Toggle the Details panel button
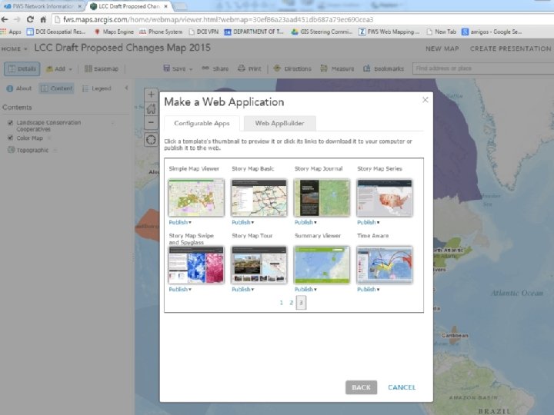Viewport: 554px width, 415px height. 22,68
